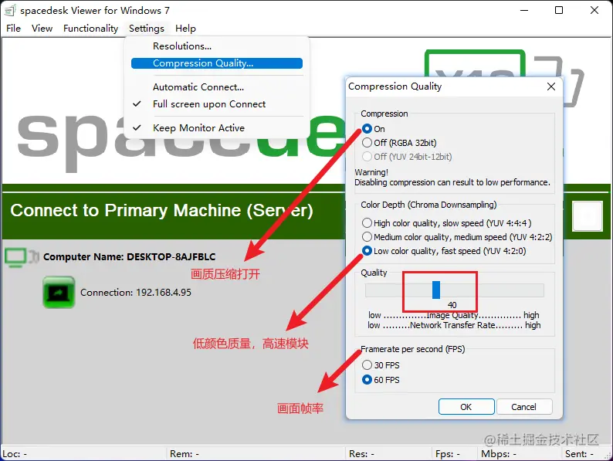This screenshot has width=613, height=461.
Task: Maximize the spacedesk Viewer window
Action: tap(559, 11)
